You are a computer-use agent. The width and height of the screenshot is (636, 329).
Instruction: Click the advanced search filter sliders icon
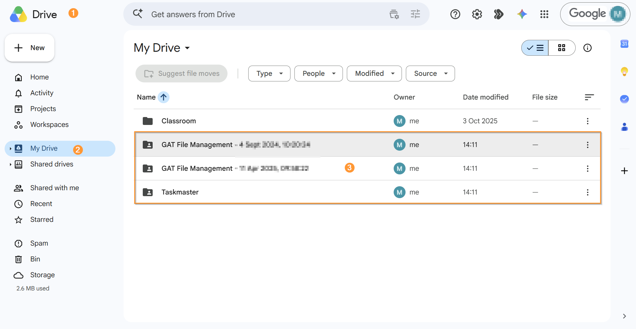coord(415,14)
